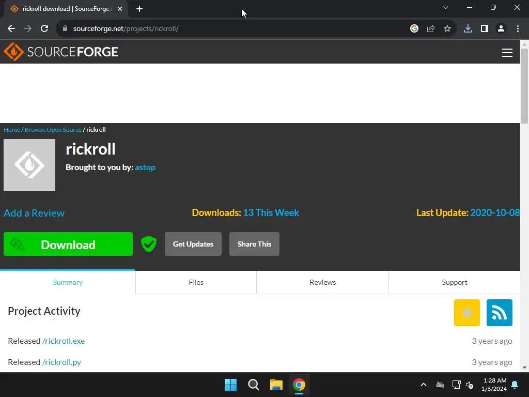
Task: Click the SourceForge logo
Action: 61,52
